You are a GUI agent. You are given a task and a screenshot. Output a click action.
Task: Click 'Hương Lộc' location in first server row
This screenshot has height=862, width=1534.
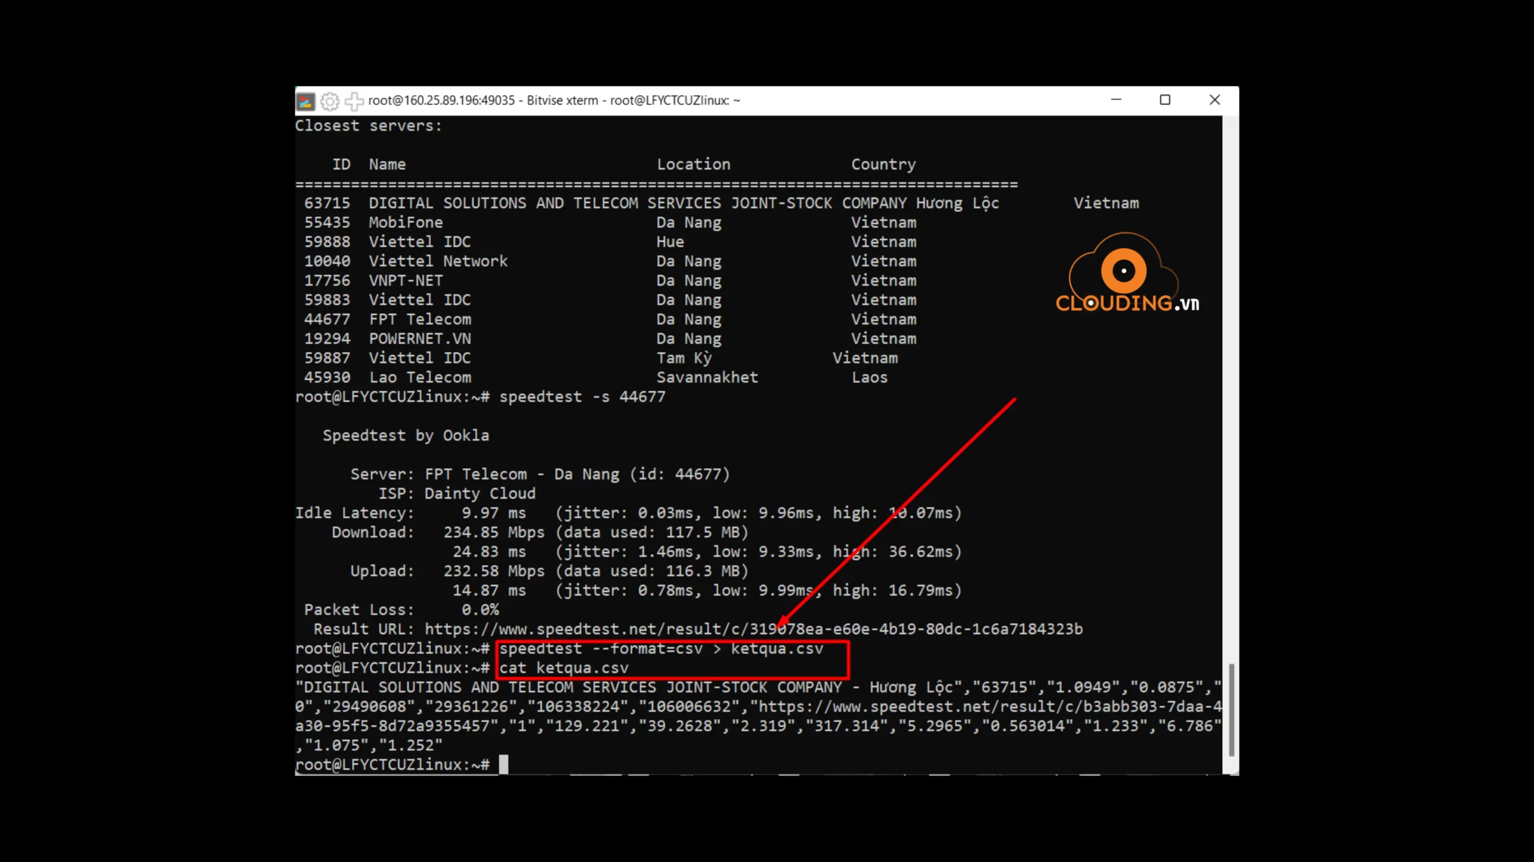click(958, 204)
